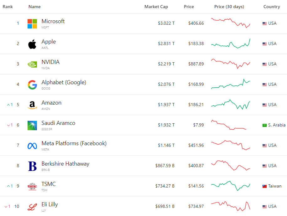Click the Microsoft logo icon

point(32,24)
